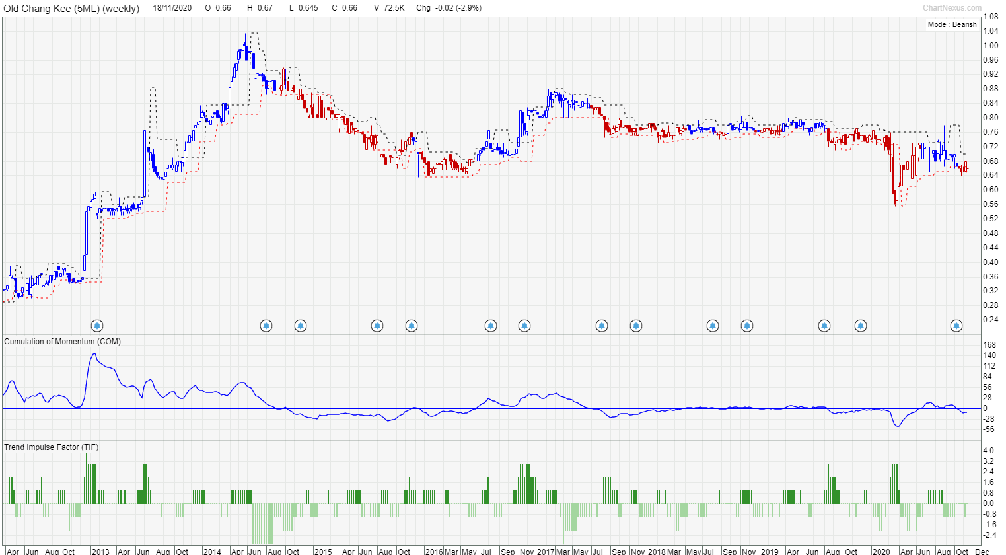Click the 2013 year label on time axis
Image resolution: width=1006 pixels, height=555 pixels.
click(100, 551)
